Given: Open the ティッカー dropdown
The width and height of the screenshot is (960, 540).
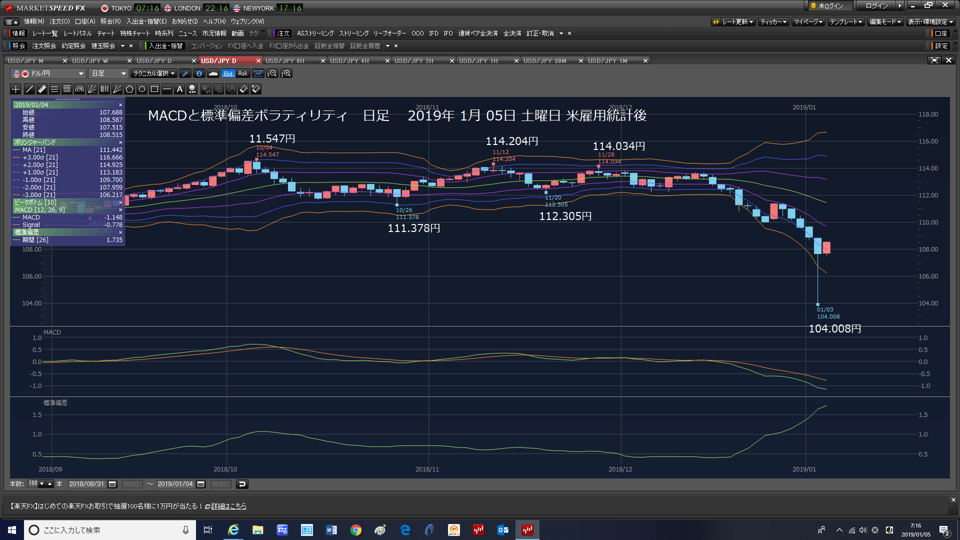Looking at the screenshot, I should click(773, 21).
